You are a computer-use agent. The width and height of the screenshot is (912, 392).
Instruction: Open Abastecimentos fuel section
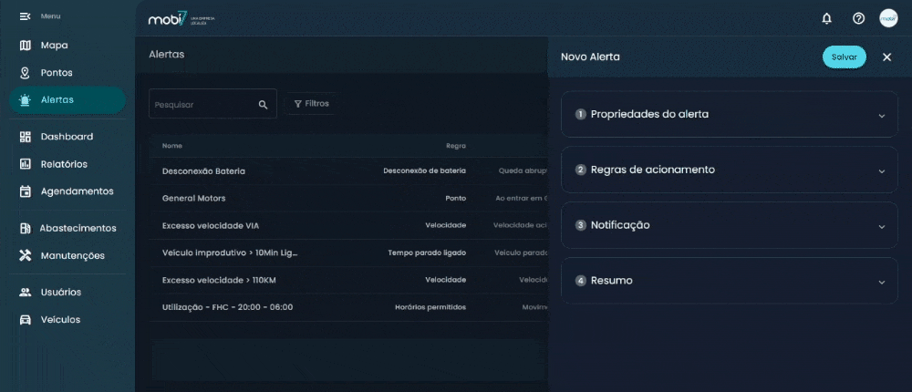[x=77, y=228]
